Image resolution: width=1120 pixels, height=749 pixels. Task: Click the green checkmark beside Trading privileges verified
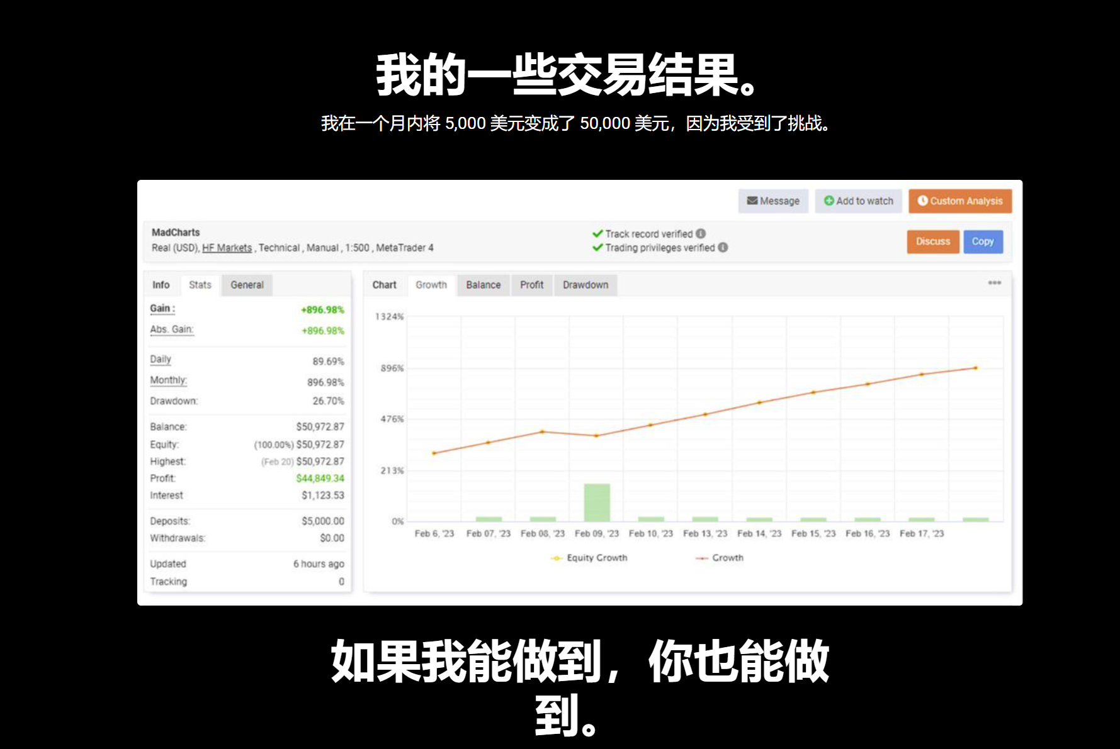(597, 248)
